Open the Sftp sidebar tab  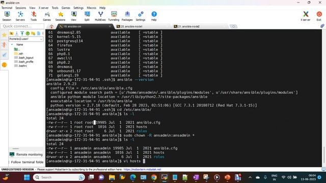(4, 65)
